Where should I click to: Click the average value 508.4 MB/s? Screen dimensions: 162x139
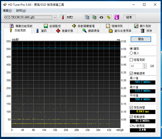click(x=143, y=100)
